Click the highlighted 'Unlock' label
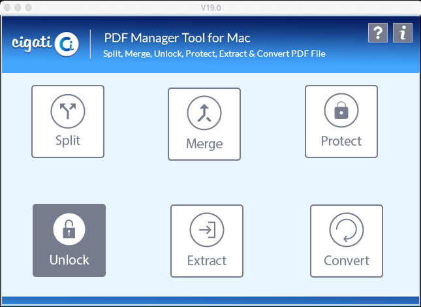Image resolution: width=421 pixels, height=307 pixels. pyautogui.click(x=69, y=260)
